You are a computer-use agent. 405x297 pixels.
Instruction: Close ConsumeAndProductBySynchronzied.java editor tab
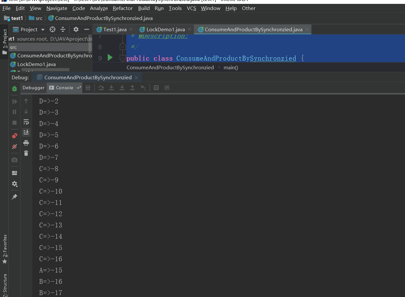point(307,30)
